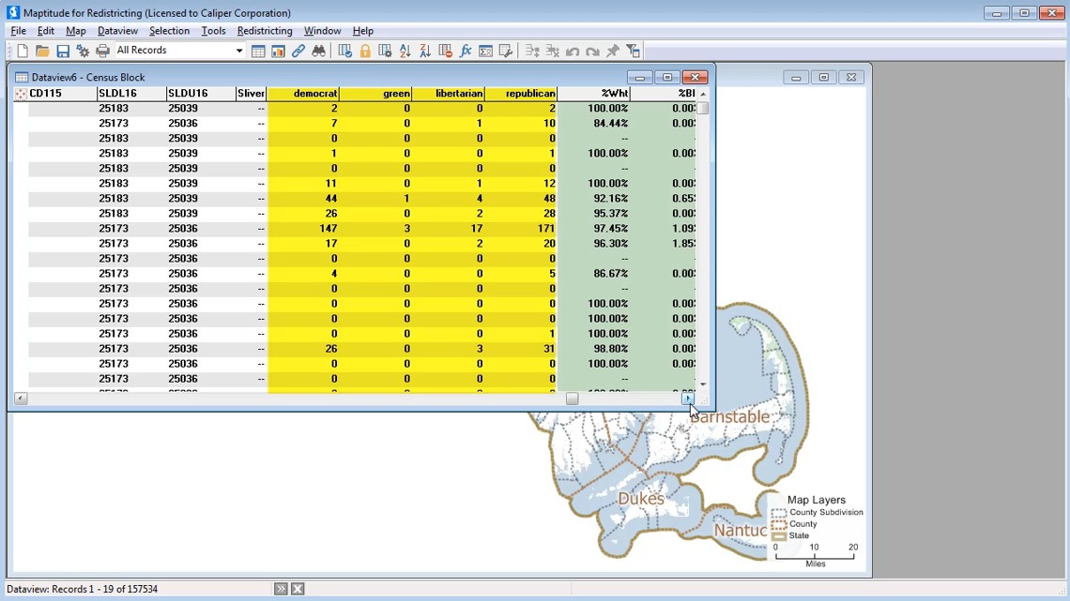The height and width of the screenshot is (601, 1070).
Task: Open the Find tool using the binoculars icon
Action: [x=319, y=50]
